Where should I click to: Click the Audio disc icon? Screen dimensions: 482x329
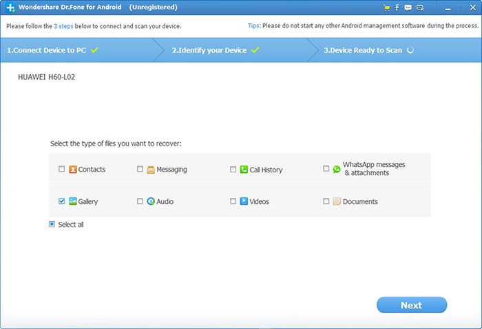click(151, 201)
